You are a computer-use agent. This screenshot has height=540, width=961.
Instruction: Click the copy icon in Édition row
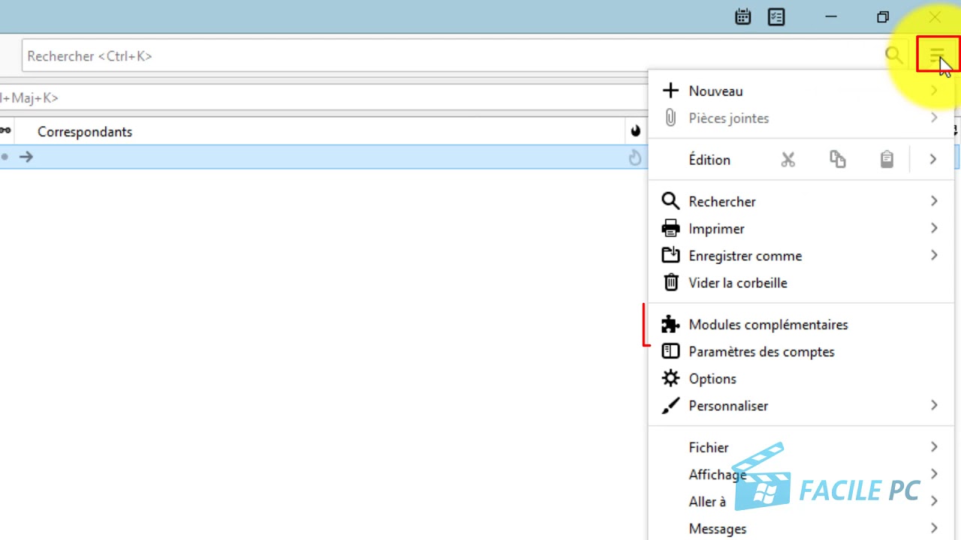click(x=837, y=159)
